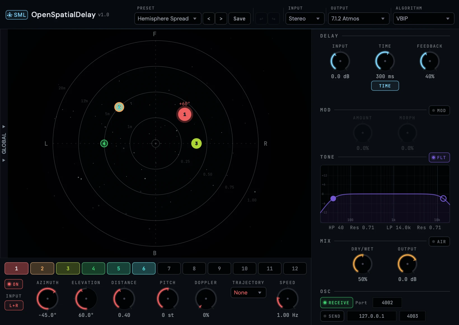Image resolution: width=459 pixels, height=325 pixels.
Task: Select delay tap tab 11
Action: 270,268
